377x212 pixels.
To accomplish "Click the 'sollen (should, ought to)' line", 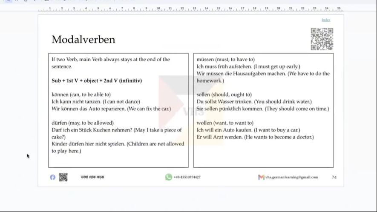I will (224, 95).
